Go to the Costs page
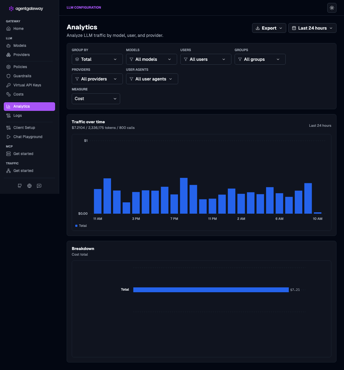Image resolution: width=344 pixels, height=370 pixels. pos(30,94)
